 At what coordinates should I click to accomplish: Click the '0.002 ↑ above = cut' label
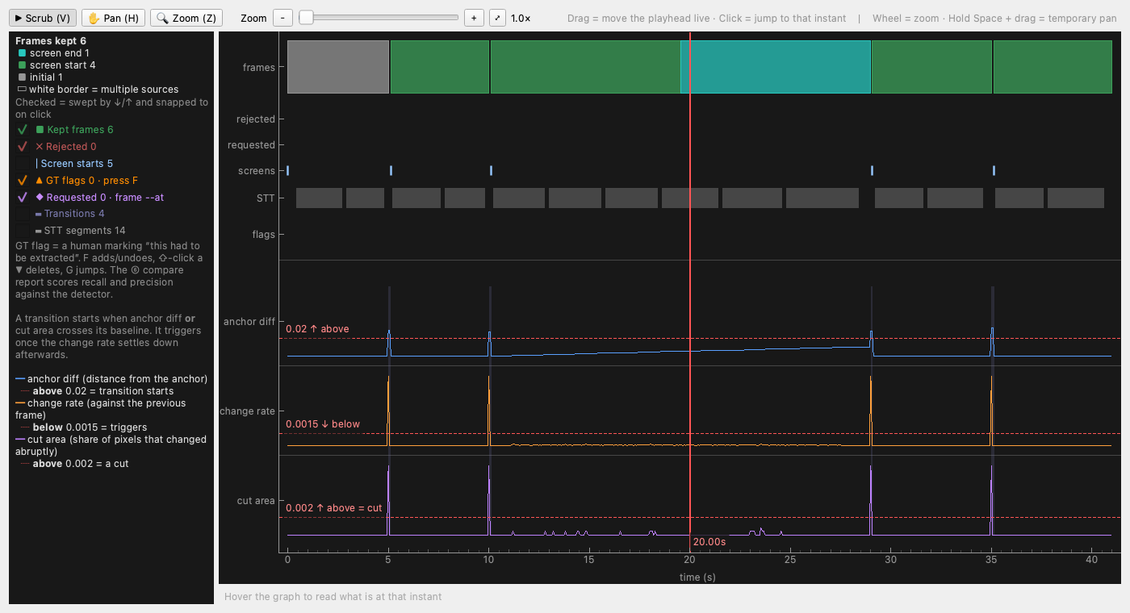pos(334,508)
